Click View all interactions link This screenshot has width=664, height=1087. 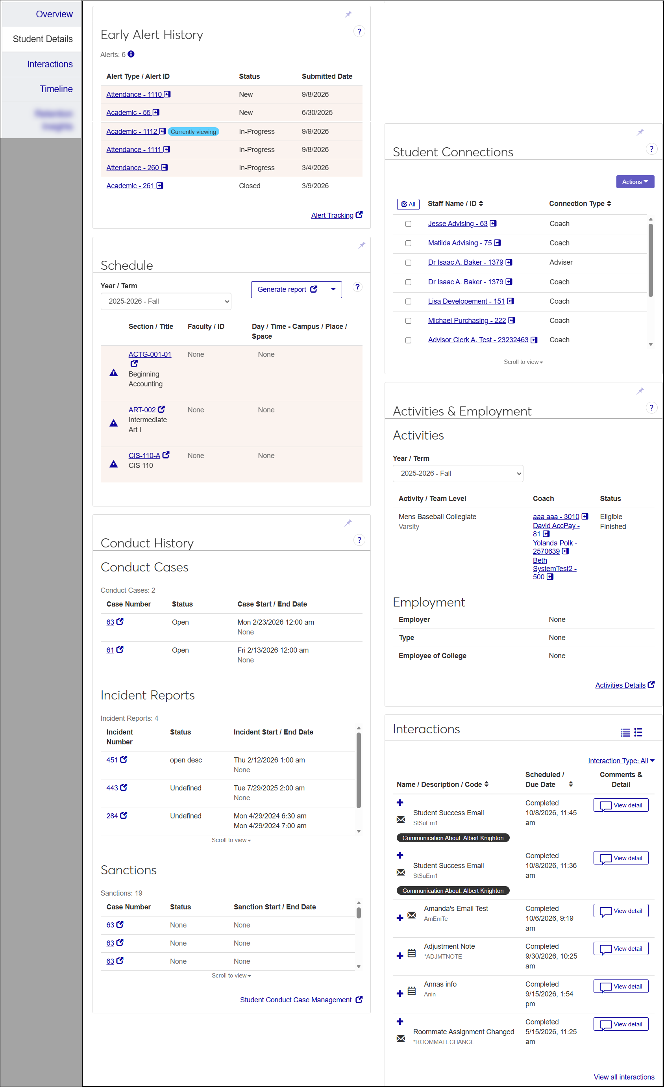point(624,1077)
